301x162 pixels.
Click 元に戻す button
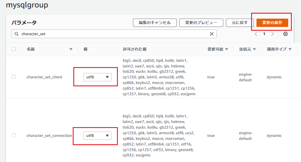point(240,23)
